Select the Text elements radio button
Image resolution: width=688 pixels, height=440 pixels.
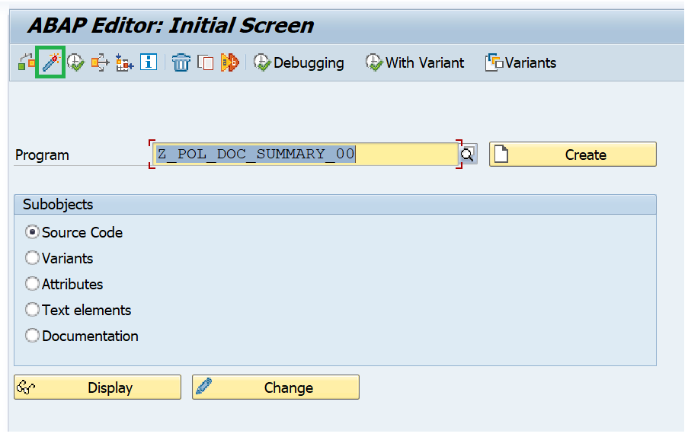coord(32,309)
